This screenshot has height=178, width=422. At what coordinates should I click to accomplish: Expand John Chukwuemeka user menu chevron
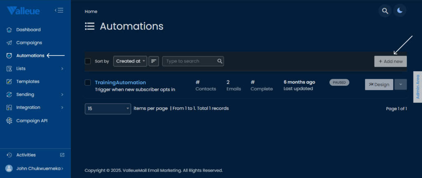pos(62,169)
